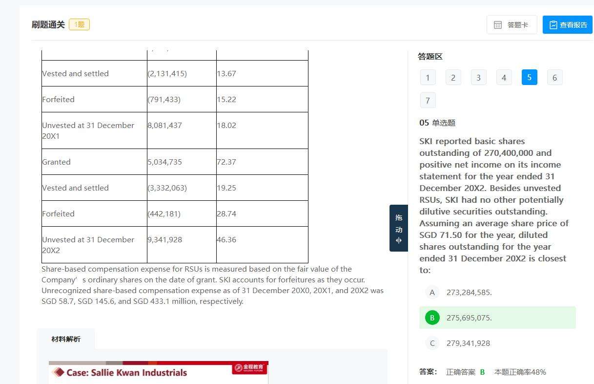Viewport: 594px width, 384px height.
Task: Click the share-based compensation expense paragraph
Action: click(x=212, y=285)
